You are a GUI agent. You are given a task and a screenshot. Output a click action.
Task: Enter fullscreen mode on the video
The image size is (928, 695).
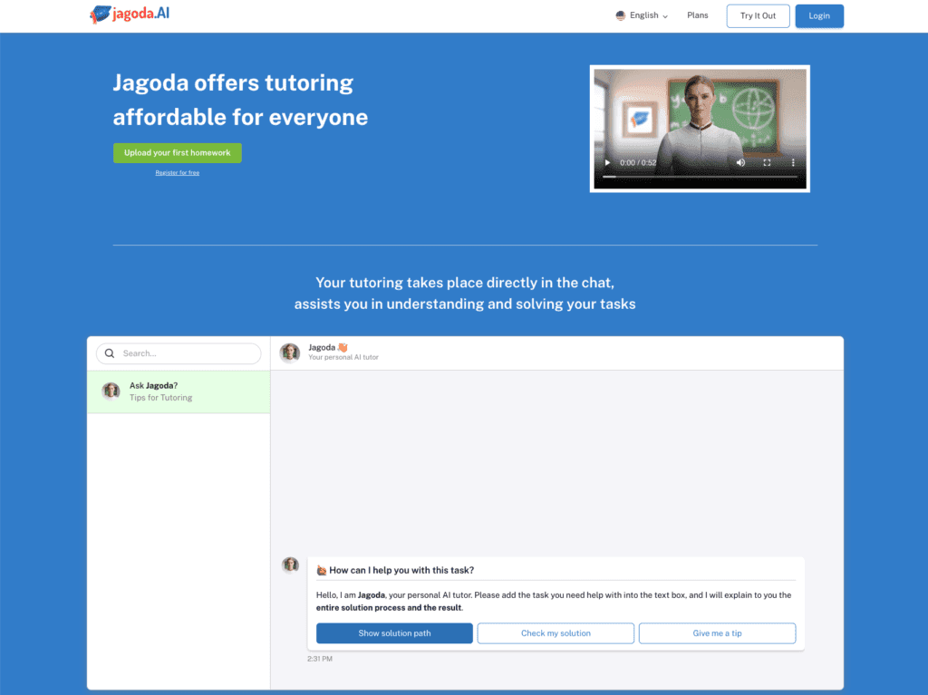click(767, 163)
